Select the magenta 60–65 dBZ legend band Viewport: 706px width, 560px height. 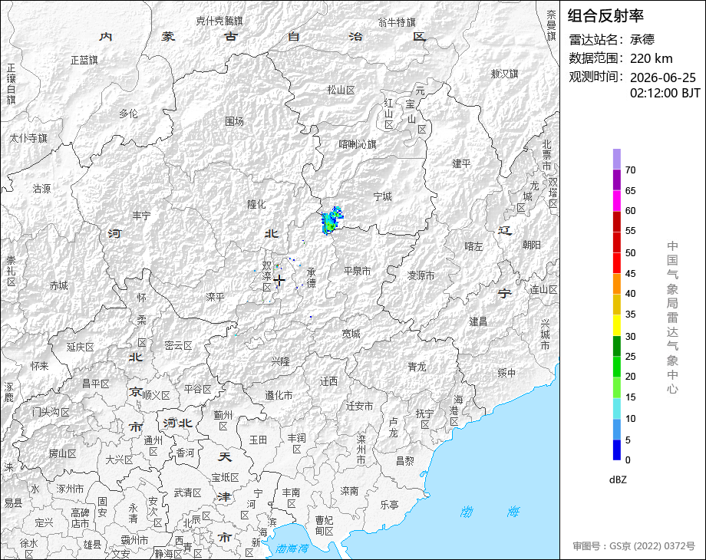point(617,201)
